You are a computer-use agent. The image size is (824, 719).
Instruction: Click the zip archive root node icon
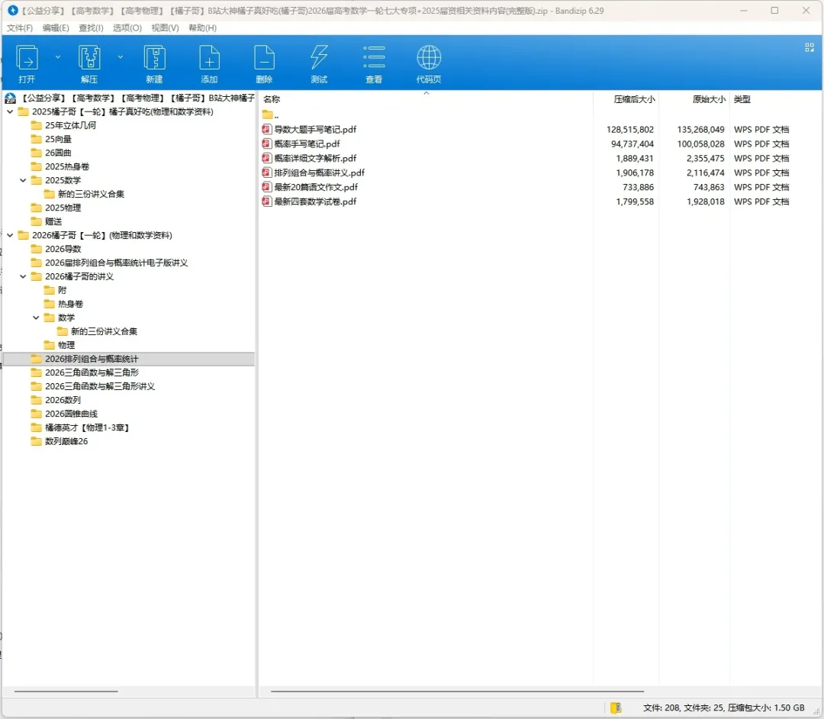click(x=10, y=98)
